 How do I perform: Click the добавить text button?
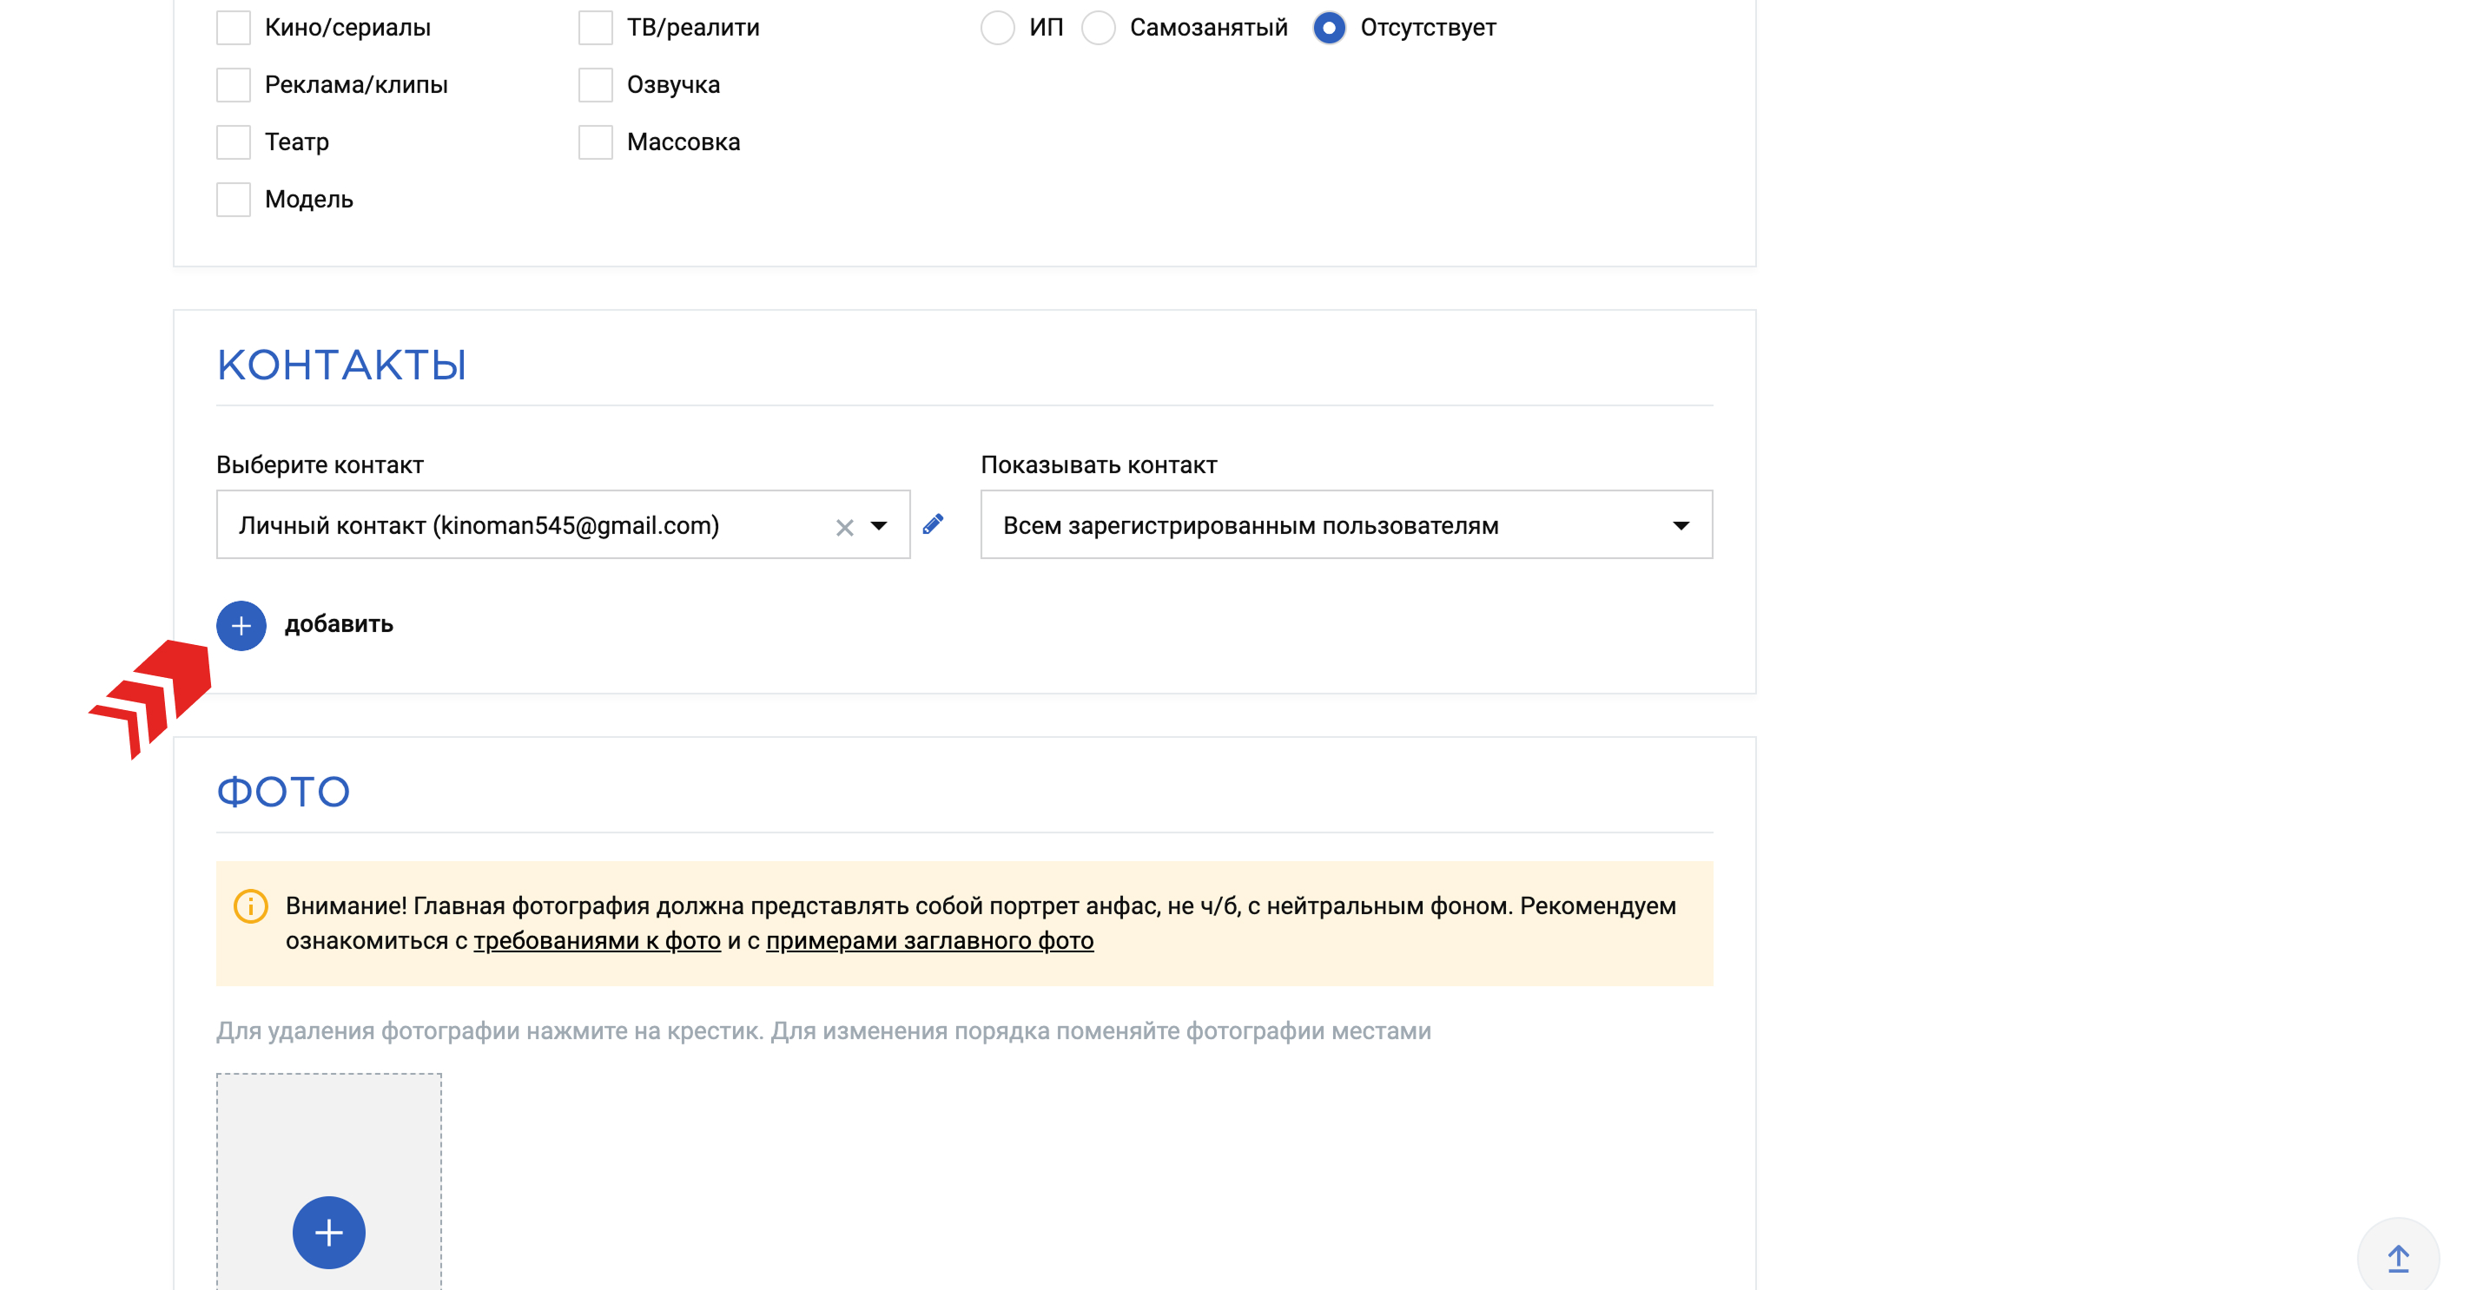click(x=339, y=624)
